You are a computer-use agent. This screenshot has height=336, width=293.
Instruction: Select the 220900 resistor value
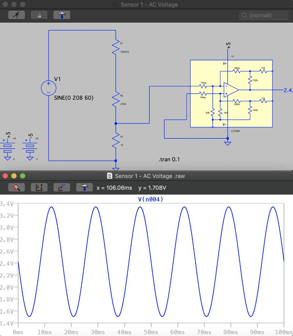click(125, 52)
